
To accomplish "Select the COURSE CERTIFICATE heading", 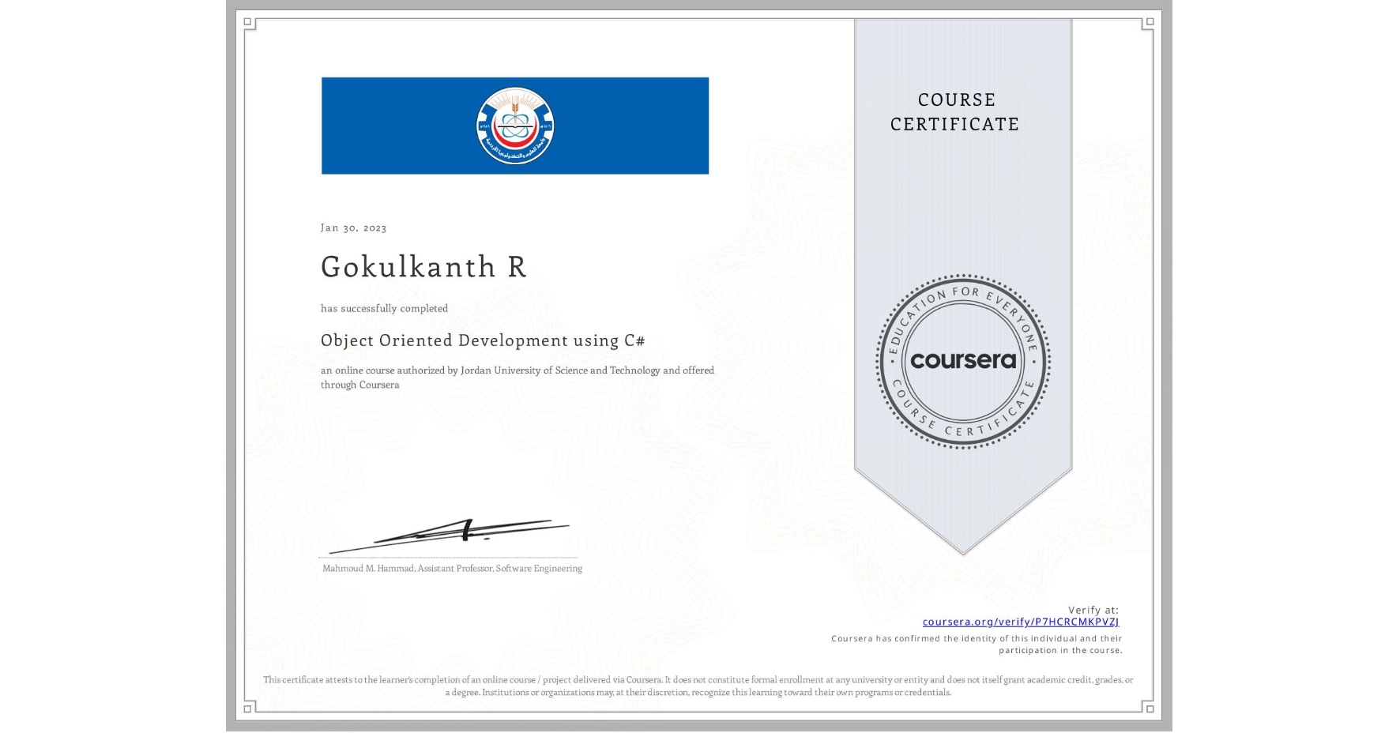I will click(953, 112).
